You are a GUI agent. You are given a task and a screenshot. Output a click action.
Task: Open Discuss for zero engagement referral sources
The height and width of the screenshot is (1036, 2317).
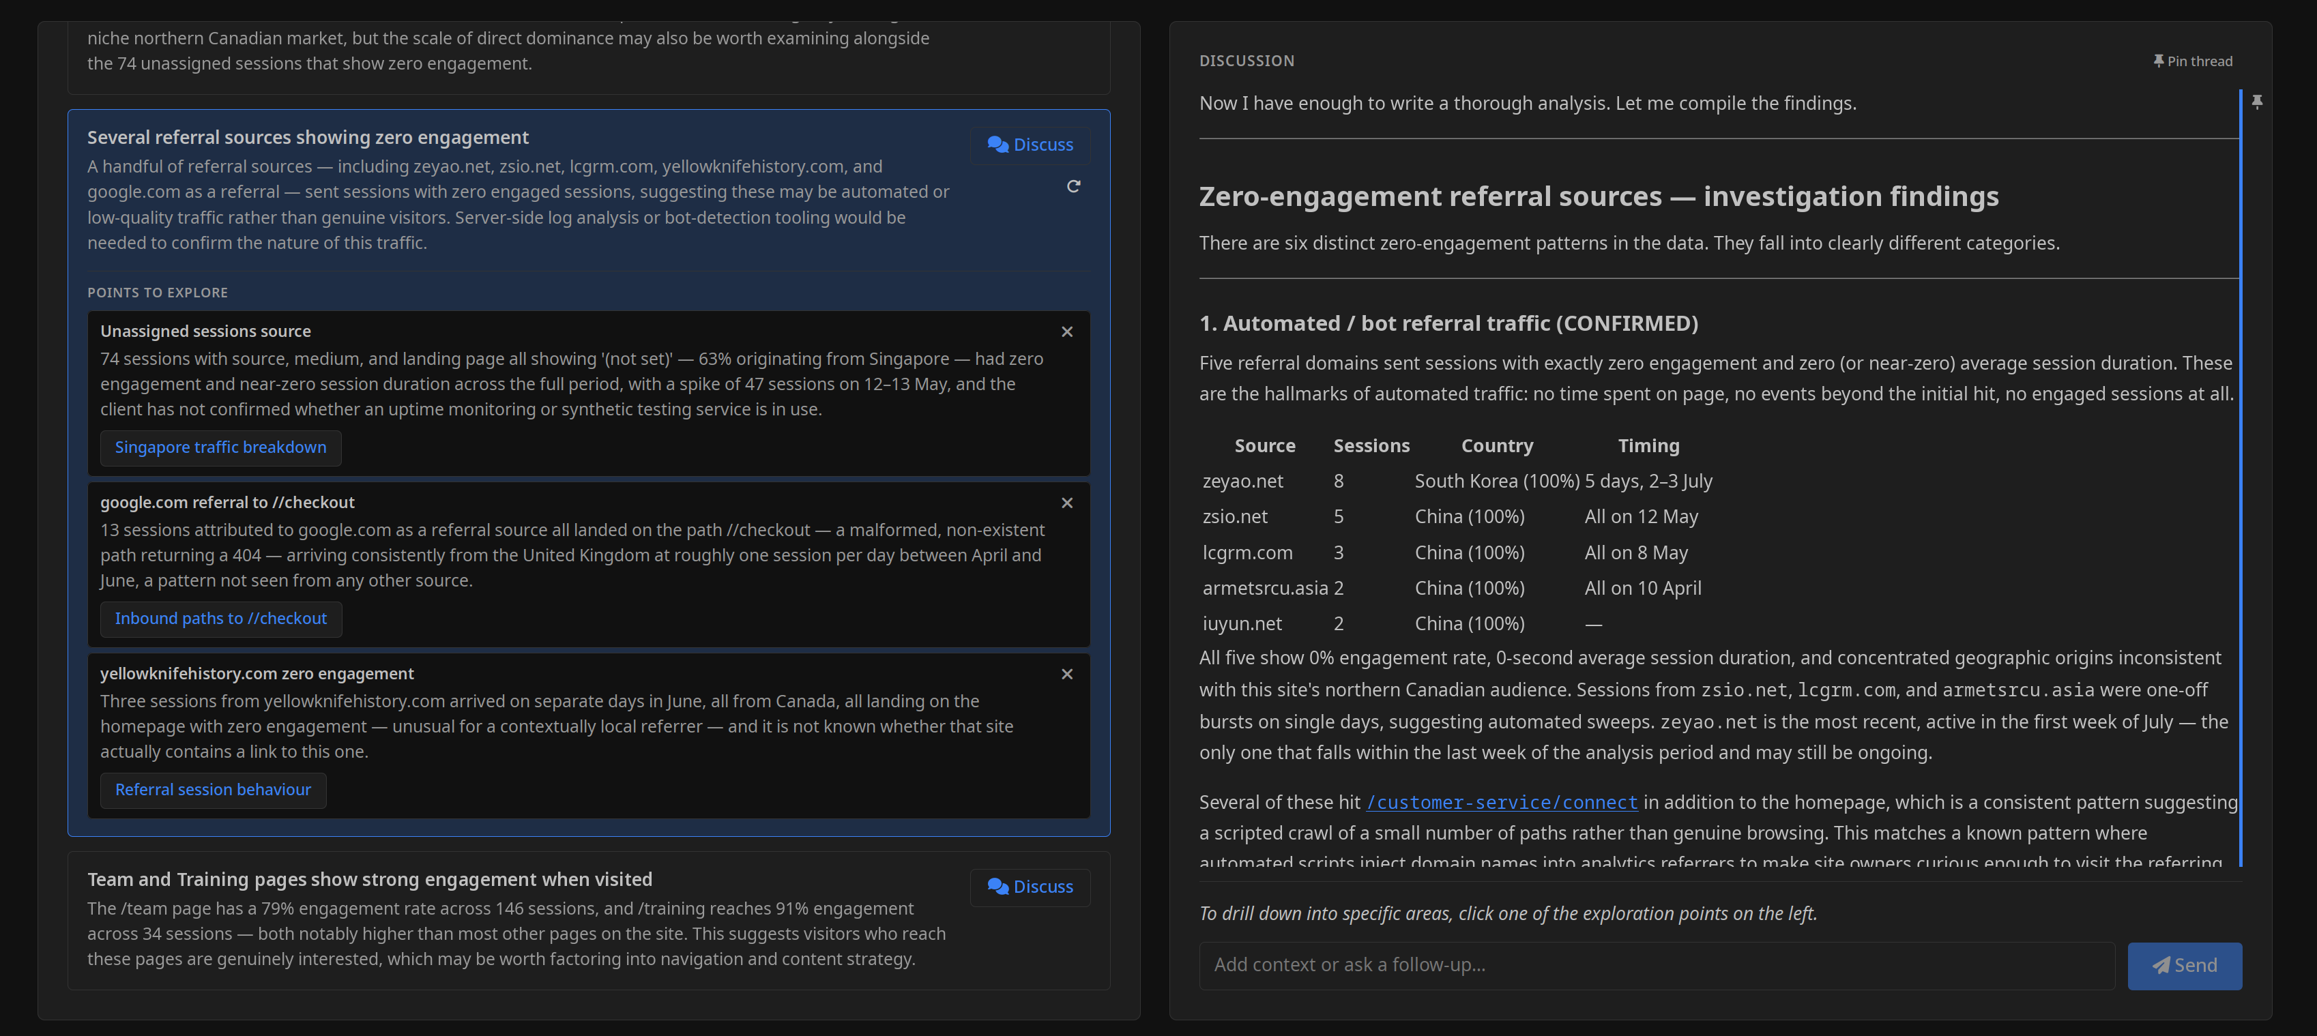1030,145
